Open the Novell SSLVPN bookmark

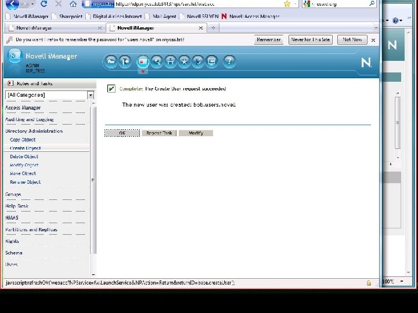[x=199, y=16]
